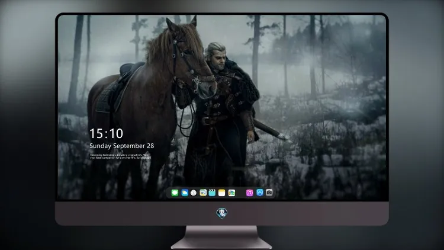Image resolution: width=444 pixels, height=250 pixels.
Task: Click the empty gap between Maps and Music
Action: point(241,193)
